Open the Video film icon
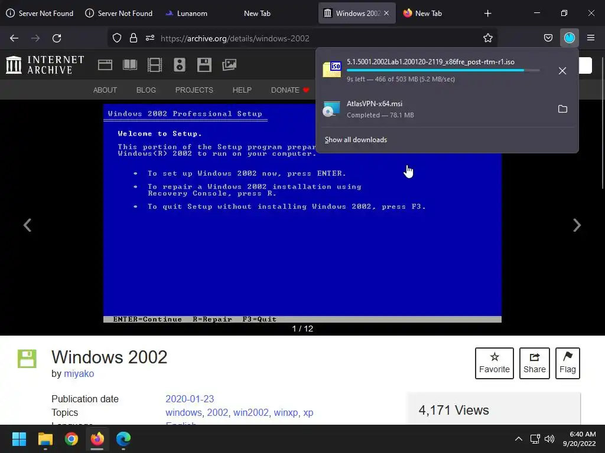The width and height of the screenshot is (605, 453). 155,65
